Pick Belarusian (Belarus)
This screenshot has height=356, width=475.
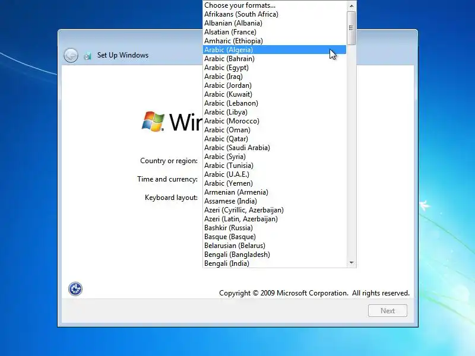pyautogui.click(x=274, y=246)
